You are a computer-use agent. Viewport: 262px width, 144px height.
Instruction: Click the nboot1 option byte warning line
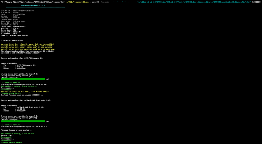click(x=27, y=48)
